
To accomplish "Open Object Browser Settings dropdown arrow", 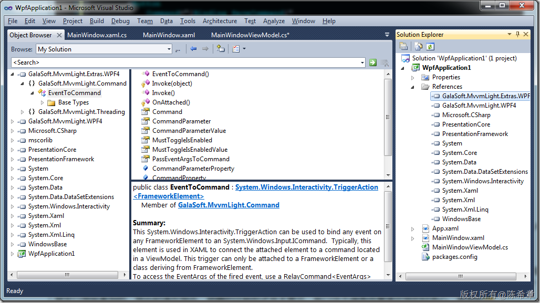I will [244, 49].
